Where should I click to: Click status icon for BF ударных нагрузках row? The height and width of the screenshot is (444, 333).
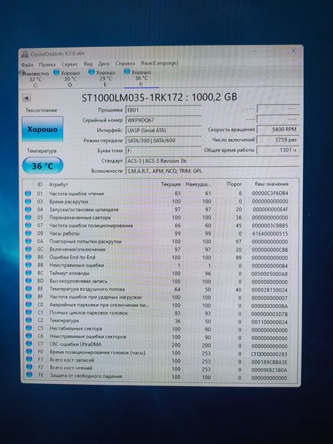[29, 297]
